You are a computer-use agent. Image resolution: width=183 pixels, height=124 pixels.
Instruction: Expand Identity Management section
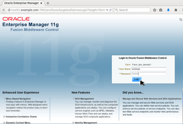pyautogui.click(x=73, y=122)
